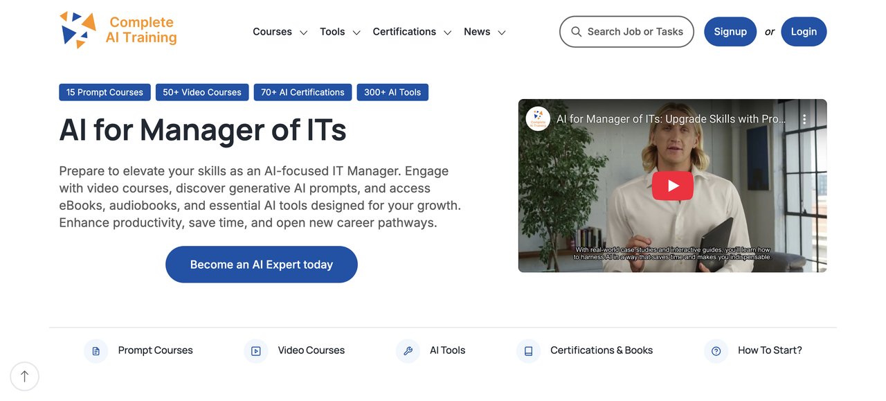Click the 300+ AI Tools badge
Screen dimensions: 886x401
(392, 92)
